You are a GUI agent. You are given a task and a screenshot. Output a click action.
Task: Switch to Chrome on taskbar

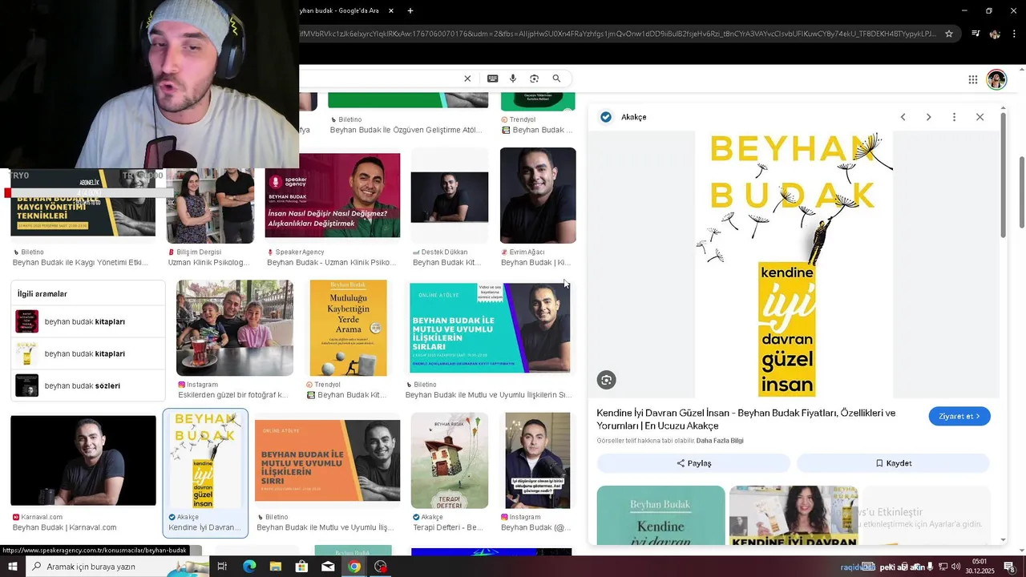tap(354, 567)
